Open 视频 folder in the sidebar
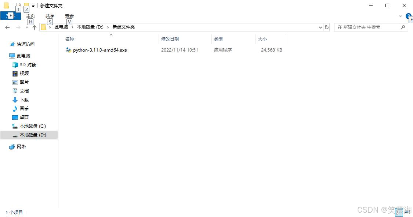Viewport: 413px width, 217px height. tap(24, 73)
